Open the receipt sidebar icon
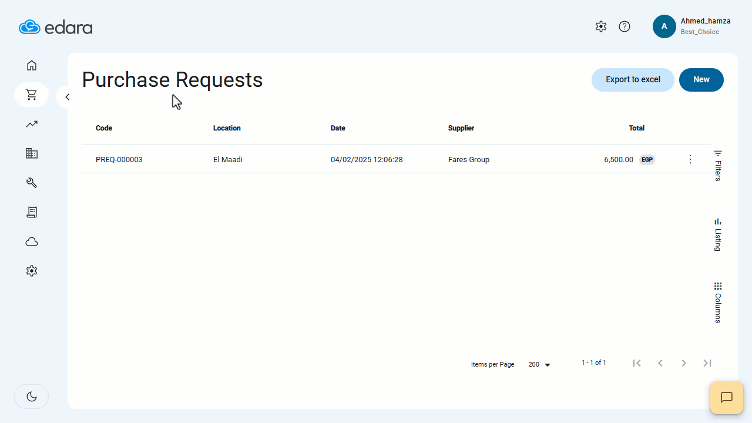This screenshot has height=423, width=752. (32, 212)
